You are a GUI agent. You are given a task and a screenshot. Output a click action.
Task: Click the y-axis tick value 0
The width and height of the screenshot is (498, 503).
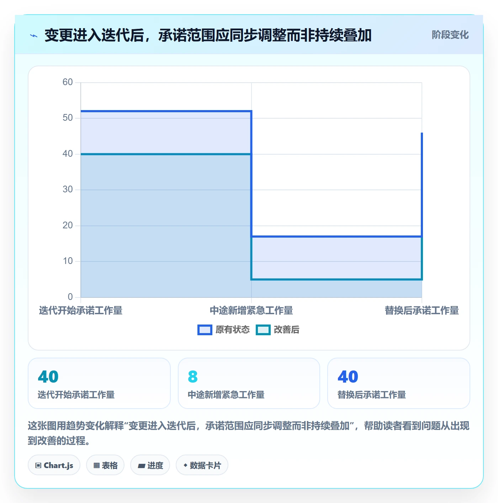tap(70, 297)
